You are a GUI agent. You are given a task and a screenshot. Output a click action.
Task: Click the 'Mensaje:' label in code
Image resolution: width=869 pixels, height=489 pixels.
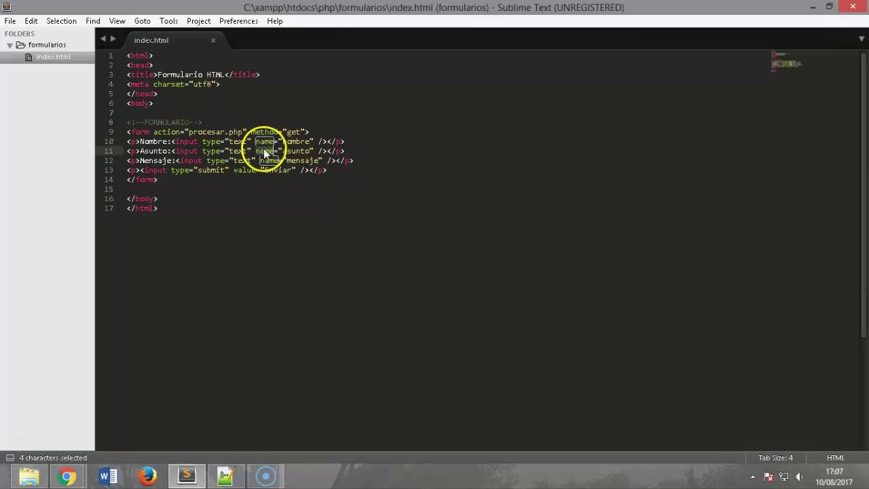[x=158, y=160]
